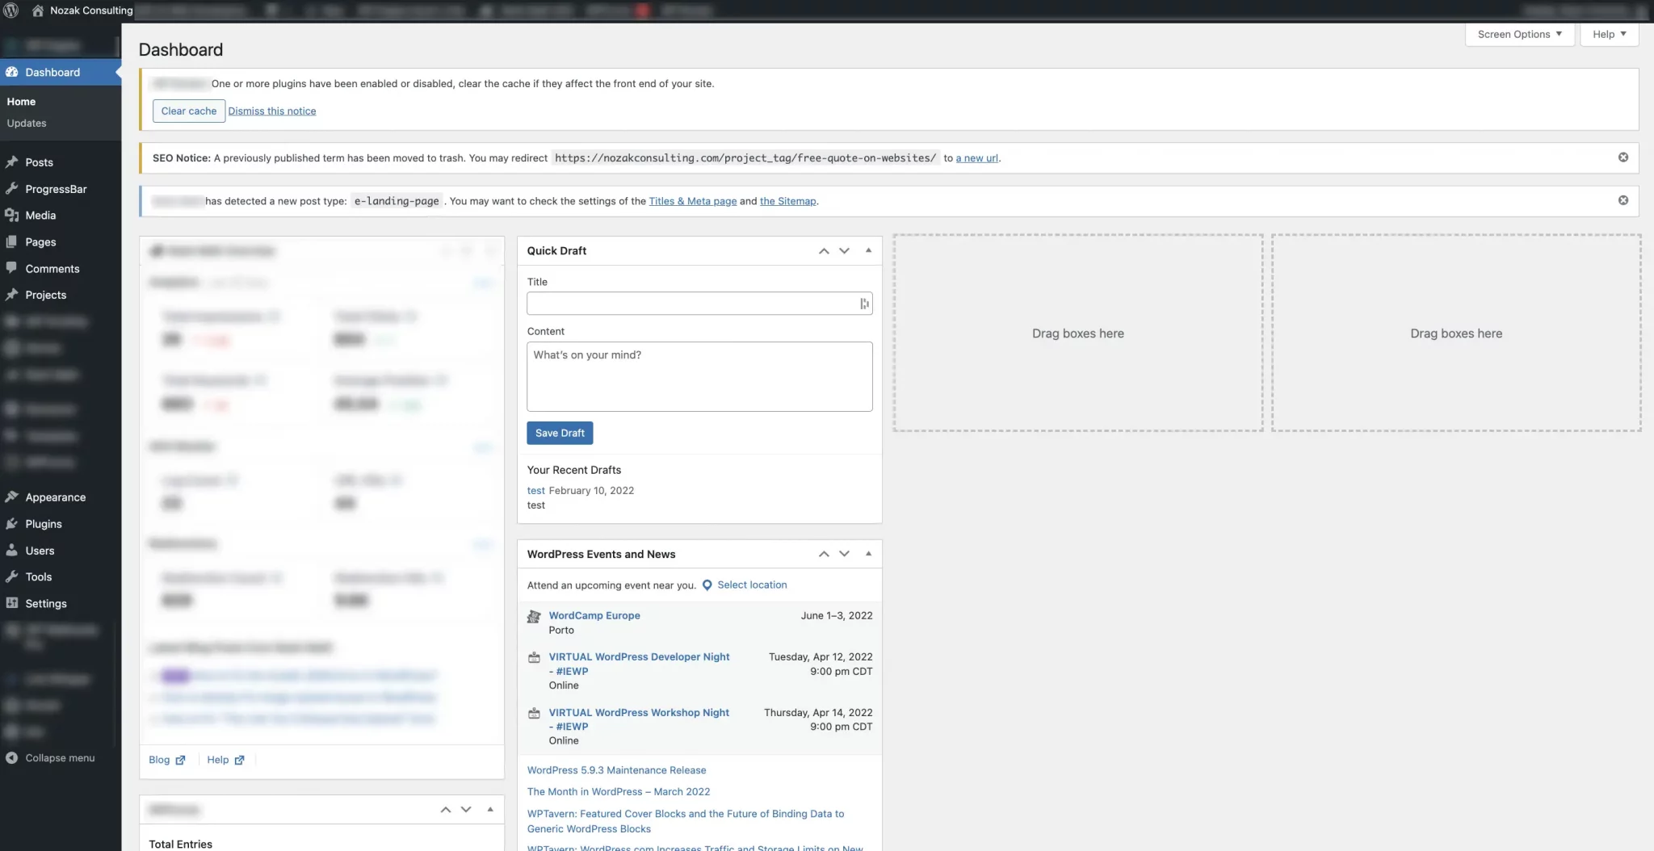Move Quick Draft widget up
This screenshot has height=851, width=1654.
[824, 251]
